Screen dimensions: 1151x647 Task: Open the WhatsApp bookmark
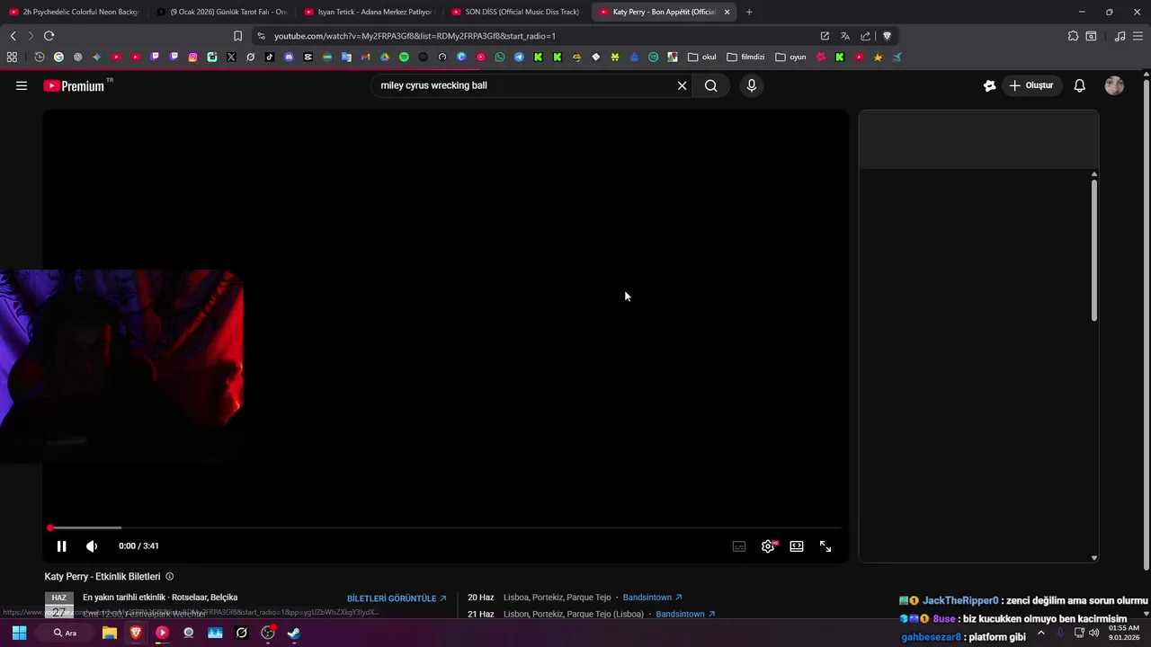point(500,57)
